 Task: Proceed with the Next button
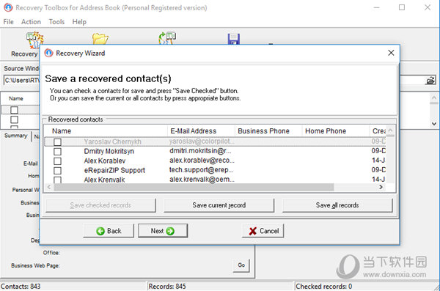tap(163, 231)
